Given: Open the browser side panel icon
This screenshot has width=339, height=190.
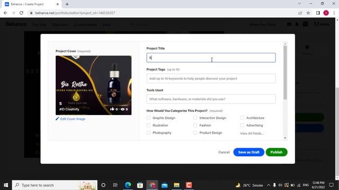Looking at the screenshot, I should [318, 13].
